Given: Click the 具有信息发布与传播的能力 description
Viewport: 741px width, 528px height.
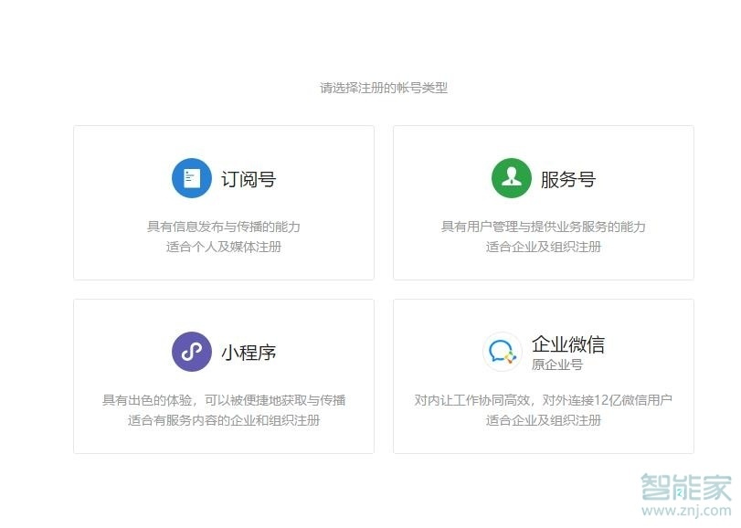Looking at the screenshot, I should (x=222, y=225).
